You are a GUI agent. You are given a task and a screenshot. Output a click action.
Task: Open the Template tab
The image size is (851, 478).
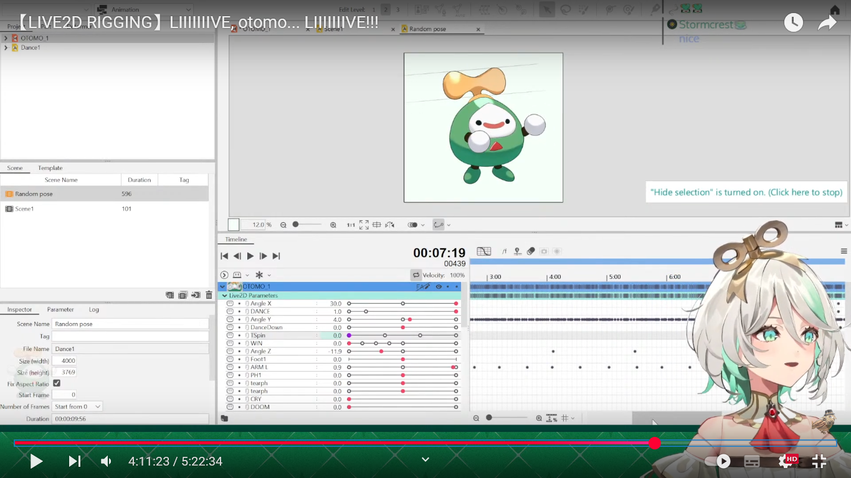pos(50,168)
